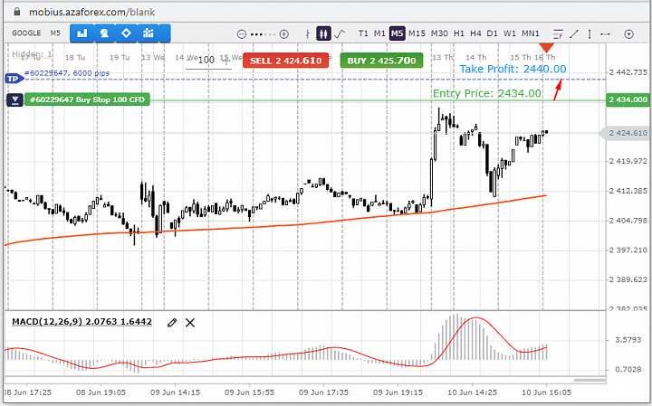
Task: Click the lot volume field showing 100
Action: 208,61
